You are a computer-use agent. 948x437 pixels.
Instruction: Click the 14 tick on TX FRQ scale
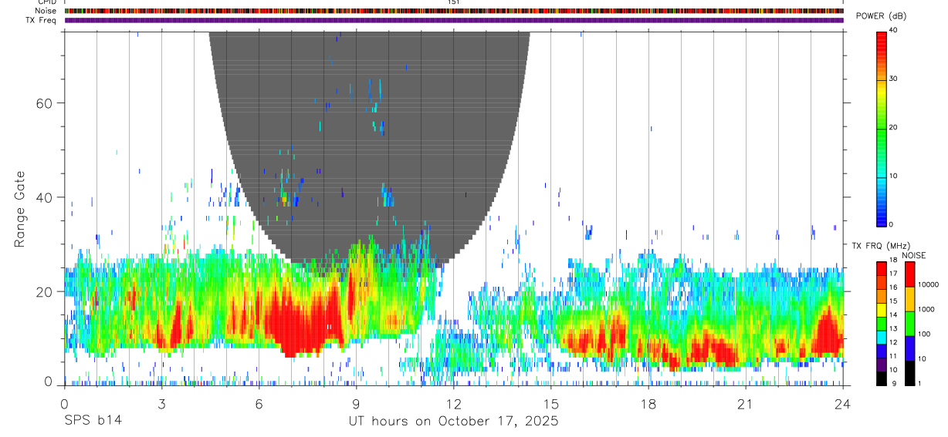point(893,314)
